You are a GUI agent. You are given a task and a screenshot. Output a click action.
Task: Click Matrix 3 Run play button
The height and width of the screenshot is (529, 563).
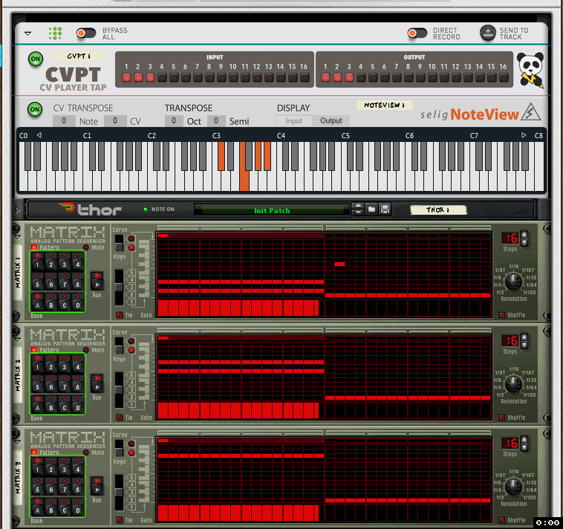pos(97,486)
